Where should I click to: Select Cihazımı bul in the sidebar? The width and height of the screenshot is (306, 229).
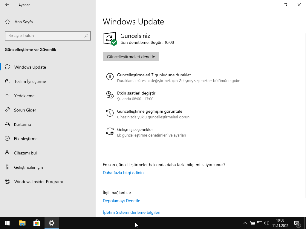coord(48,153)
